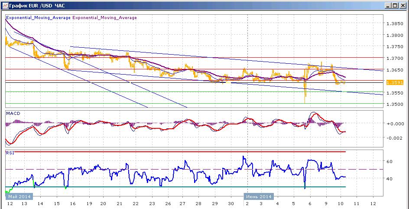Screen dimensions: 409x209
Task: Minimize the EUR/USD chart window
Action: [388, 5]
